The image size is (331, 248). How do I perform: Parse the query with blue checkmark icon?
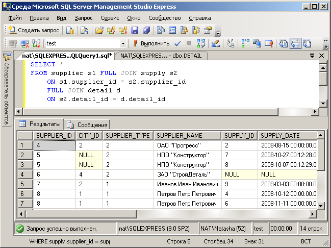click(178, 43)
